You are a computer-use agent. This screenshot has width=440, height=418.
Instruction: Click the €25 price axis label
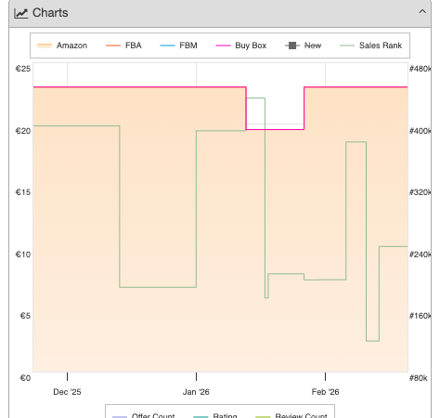23,69
